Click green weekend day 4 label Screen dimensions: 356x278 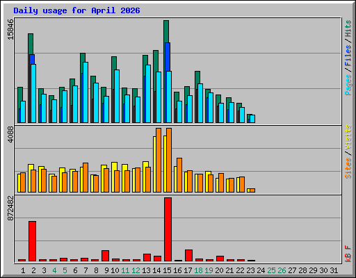point(54,270)
